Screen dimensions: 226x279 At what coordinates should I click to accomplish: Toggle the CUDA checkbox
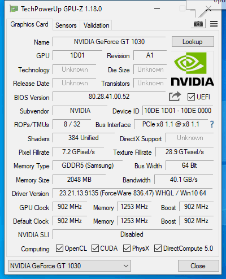pos(95,249)
